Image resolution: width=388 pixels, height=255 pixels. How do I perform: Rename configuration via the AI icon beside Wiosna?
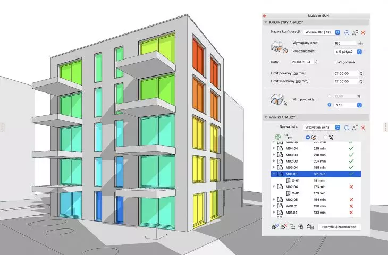click(x=355, y=32)
